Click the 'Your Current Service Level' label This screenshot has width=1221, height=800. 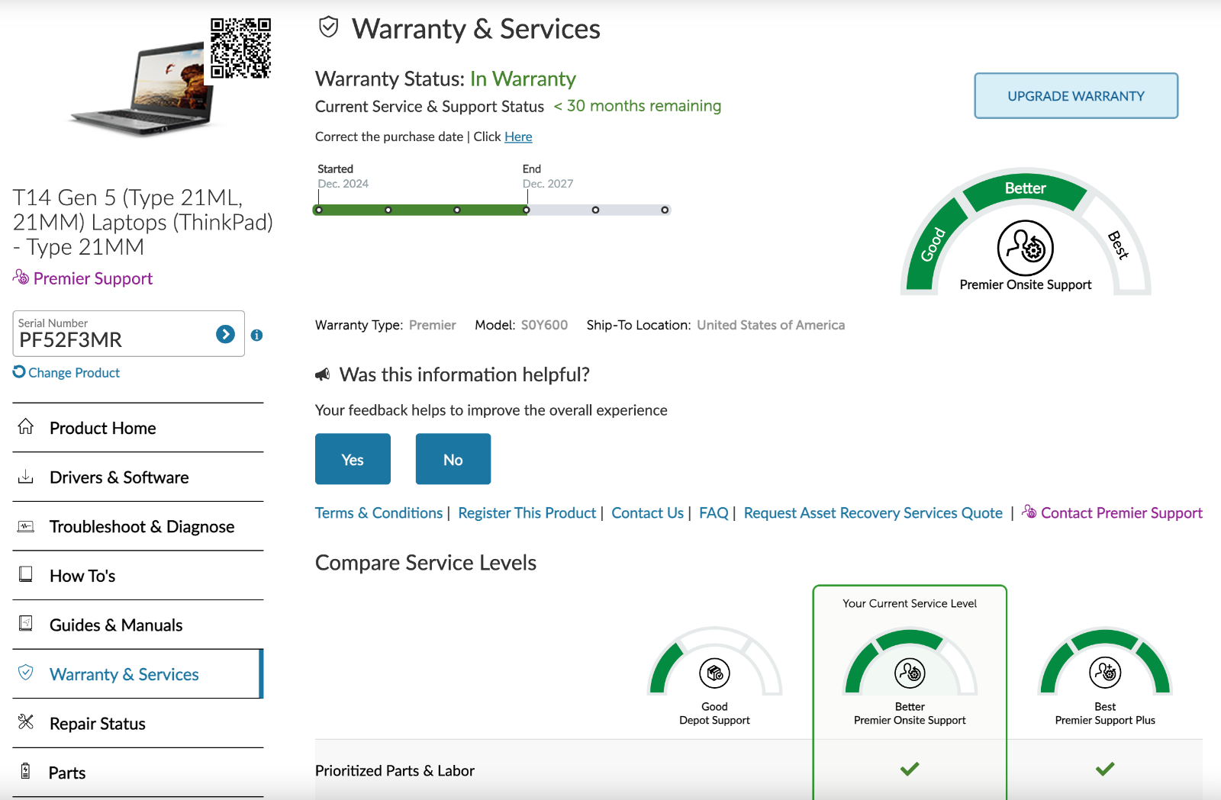tap(910, 603)
